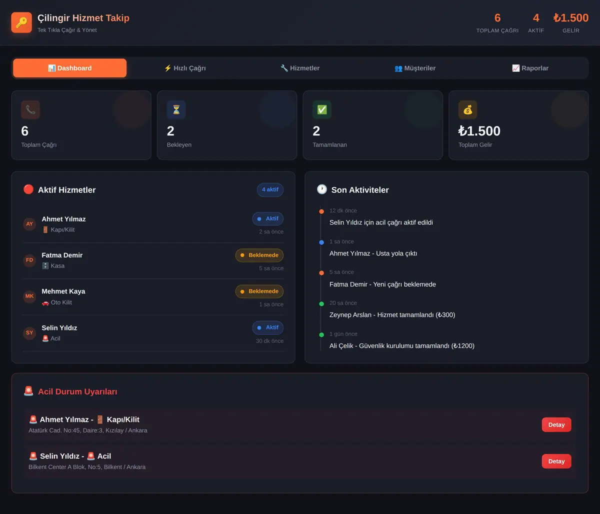This screenshot has height=514, width=600.
Task: Click the hourglass icon on Bekleyen card
Action: coord(176,110)
